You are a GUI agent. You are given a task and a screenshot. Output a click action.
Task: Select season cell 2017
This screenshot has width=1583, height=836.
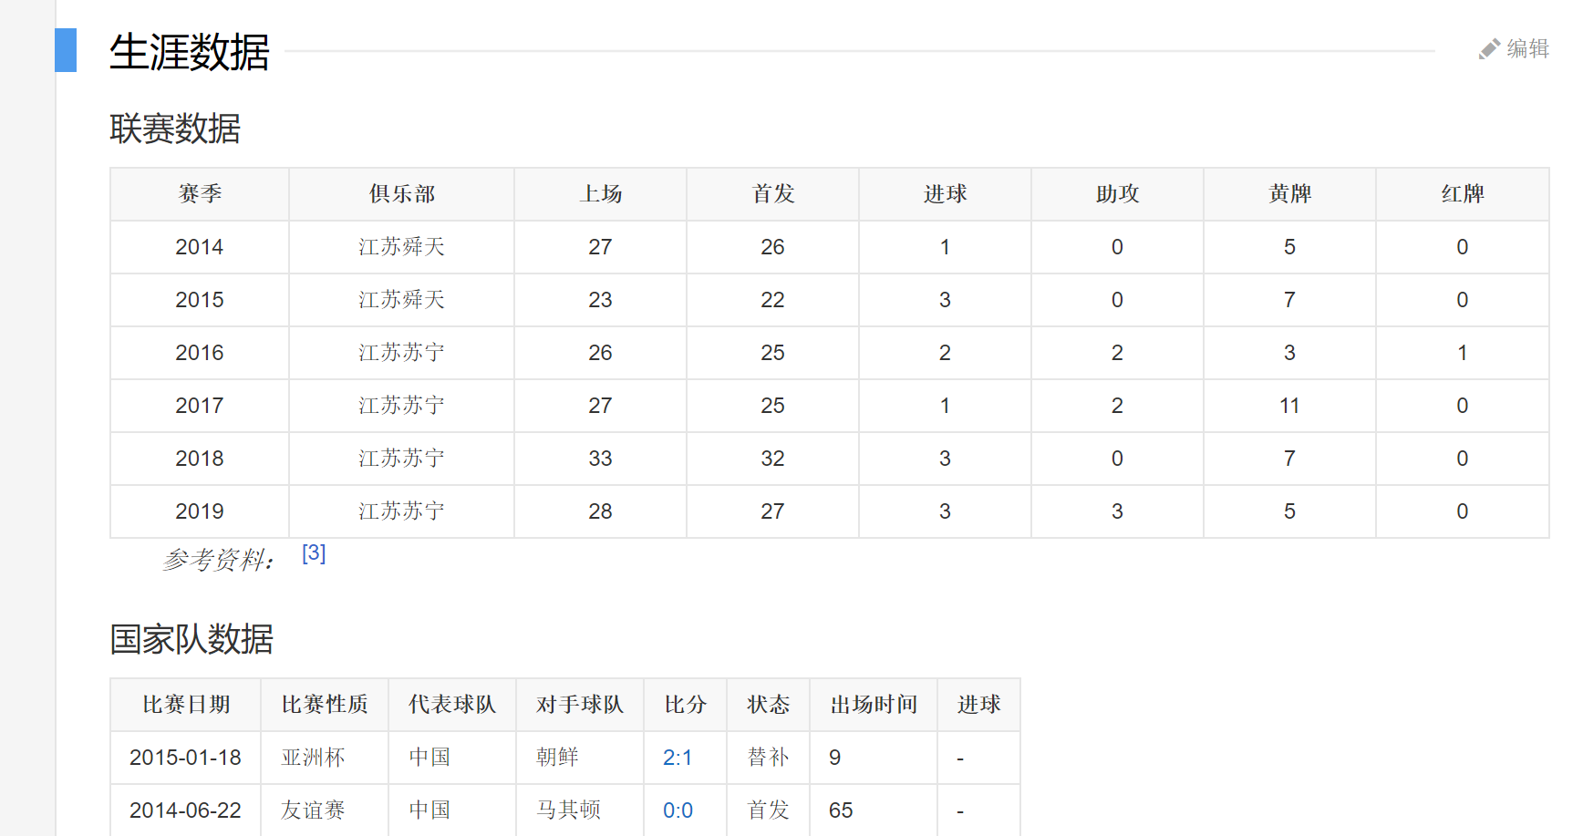click(200, 406)
